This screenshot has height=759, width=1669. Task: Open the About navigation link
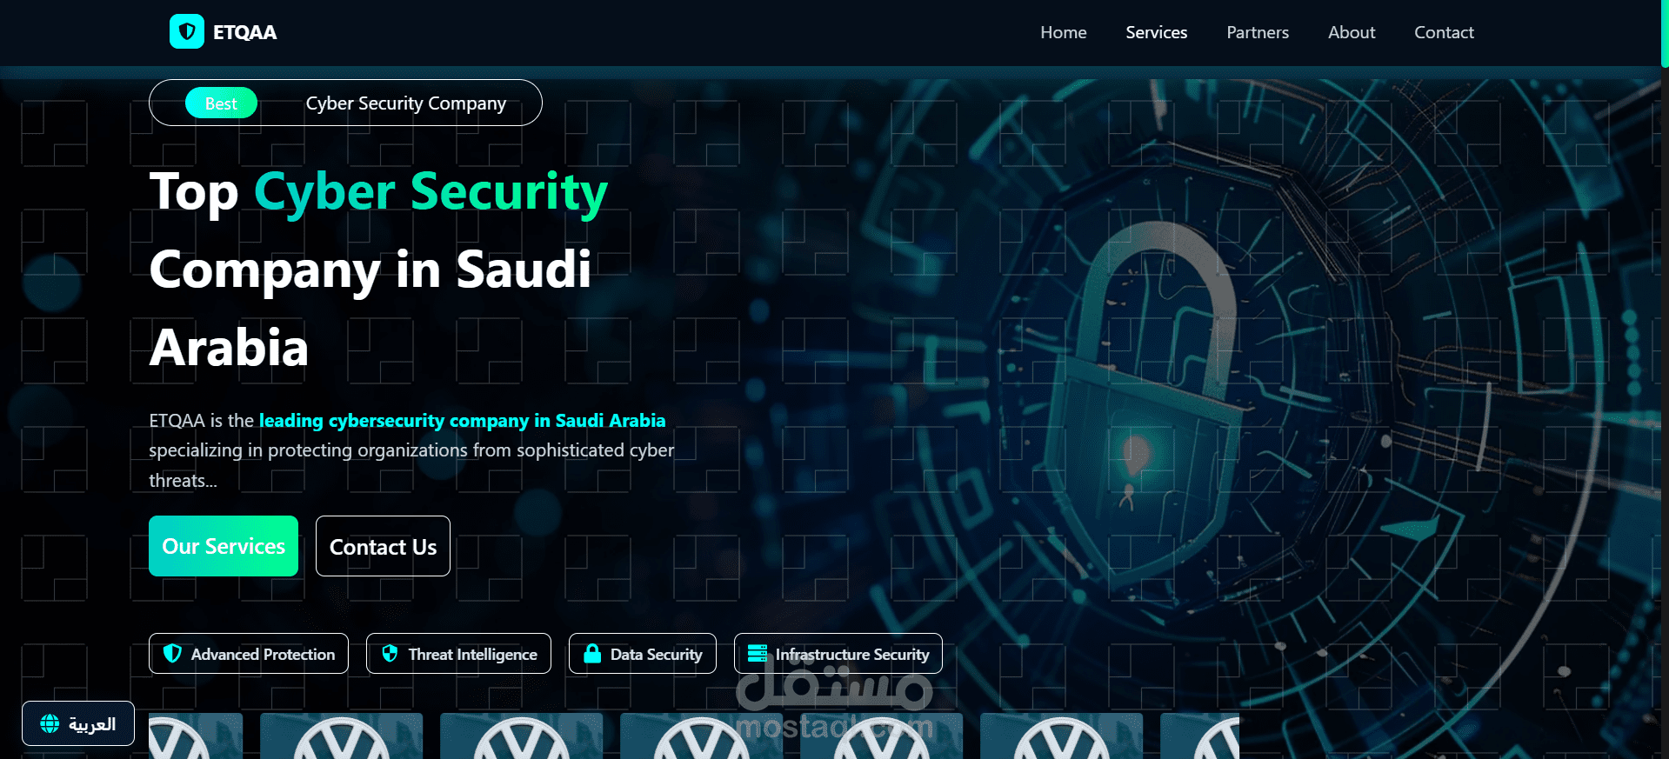tap(1352, 32)
